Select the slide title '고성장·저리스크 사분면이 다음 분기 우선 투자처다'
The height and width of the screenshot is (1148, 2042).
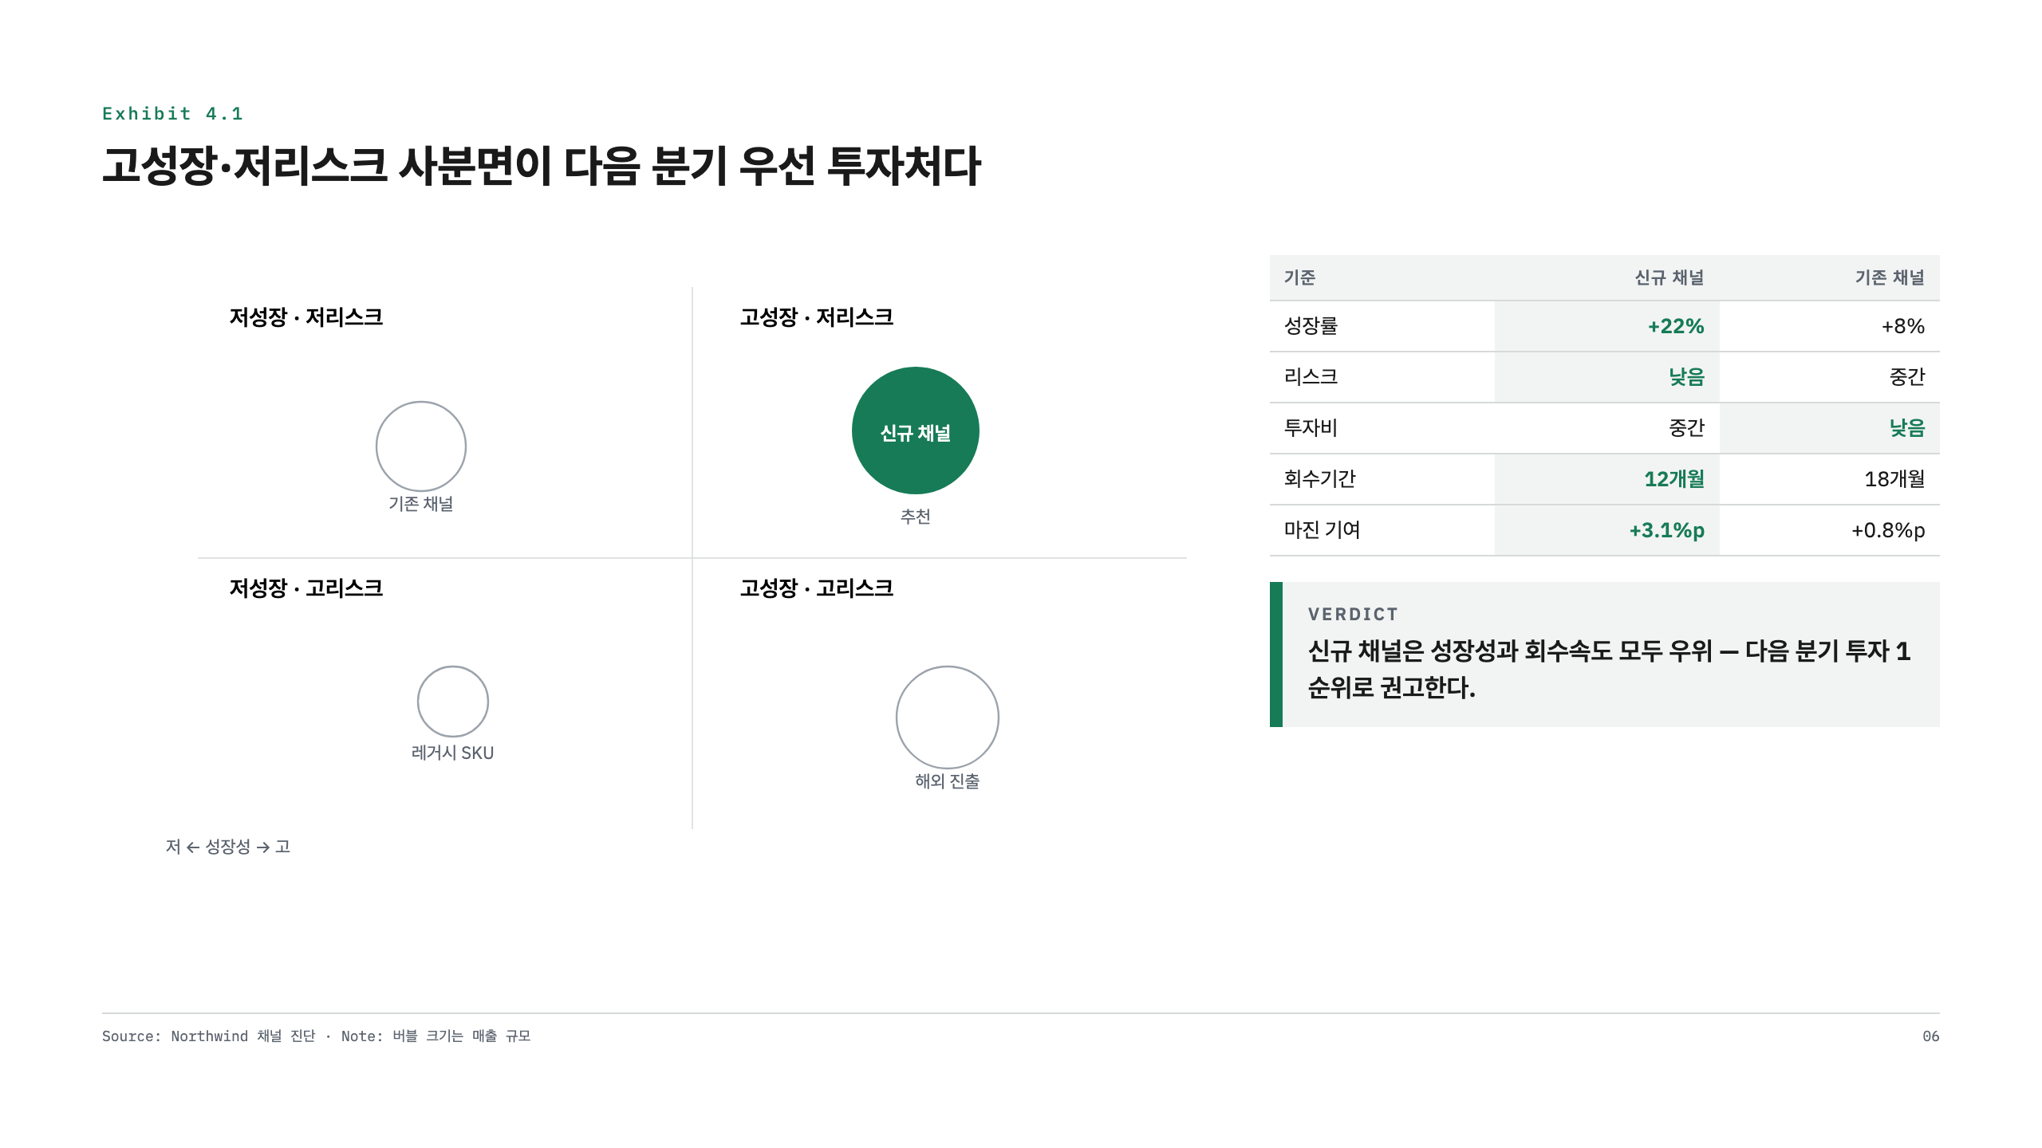click(541, 167)
